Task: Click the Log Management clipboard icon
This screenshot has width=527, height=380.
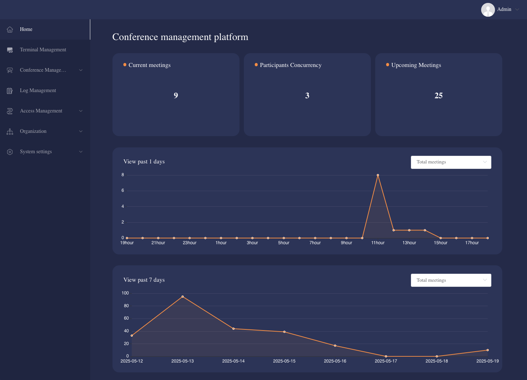Action: (9, 90)
